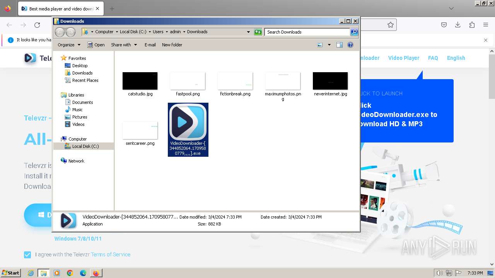The height and width of the screenshot is (278, 495).
Task: Expand the Firefox list all tabs arrow
Action: 451,8
